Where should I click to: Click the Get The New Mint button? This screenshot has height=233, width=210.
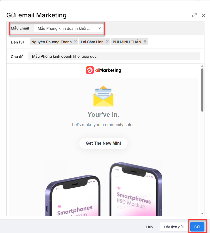[103, 143]
